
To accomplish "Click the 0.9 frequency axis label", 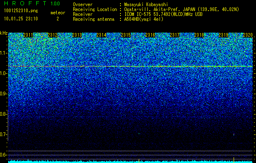I will click(4, 94).
